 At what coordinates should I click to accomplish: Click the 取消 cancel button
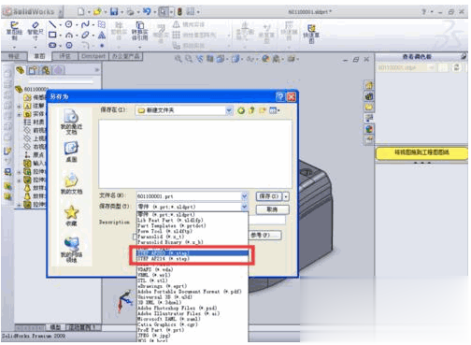click(x=272, y=209)
